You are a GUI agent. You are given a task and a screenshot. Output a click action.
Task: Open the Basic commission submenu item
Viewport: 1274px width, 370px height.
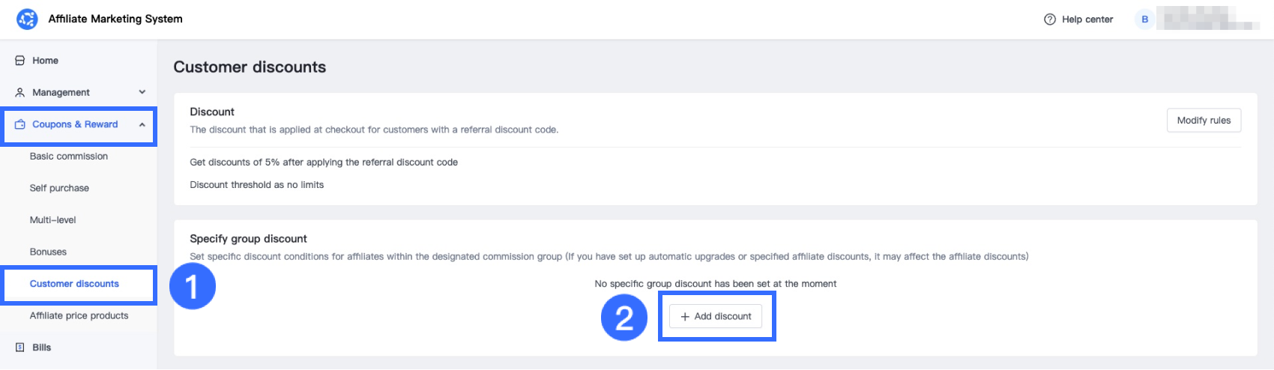tap(69, 157)
